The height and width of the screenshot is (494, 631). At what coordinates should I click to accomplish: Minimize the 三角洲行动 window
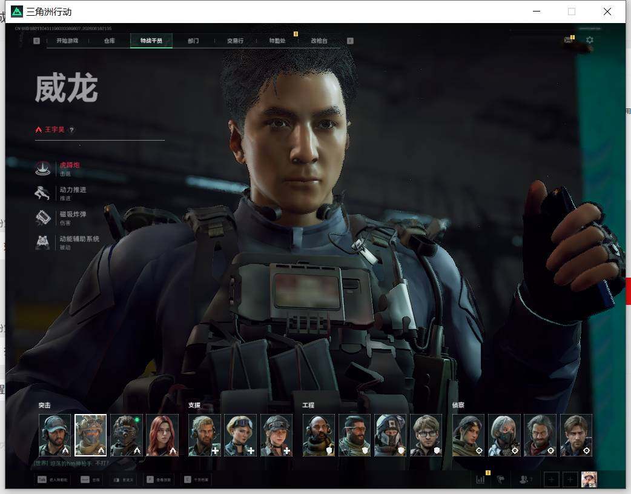coord(537,12)
